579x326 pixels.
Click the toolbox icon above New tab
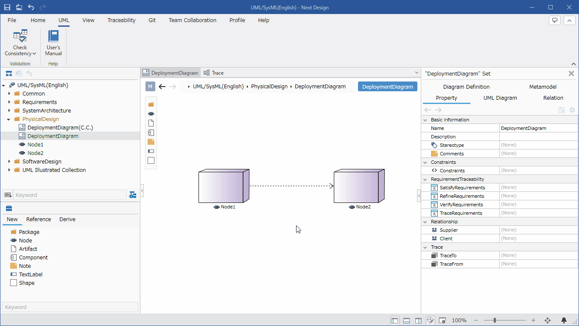click(x=8, y=208)
